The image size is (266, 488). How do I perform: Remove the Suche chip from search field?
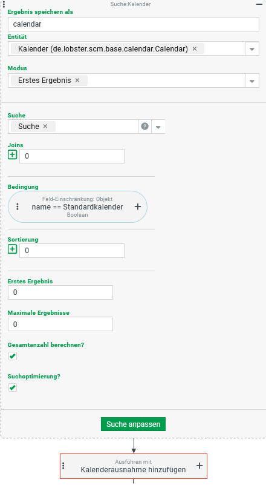tap(45, 127)
